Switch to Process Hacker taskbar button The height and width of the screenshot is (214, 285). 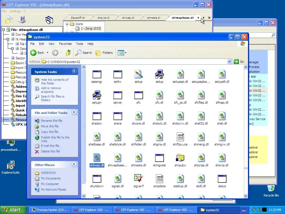click(x=50, y=210)
